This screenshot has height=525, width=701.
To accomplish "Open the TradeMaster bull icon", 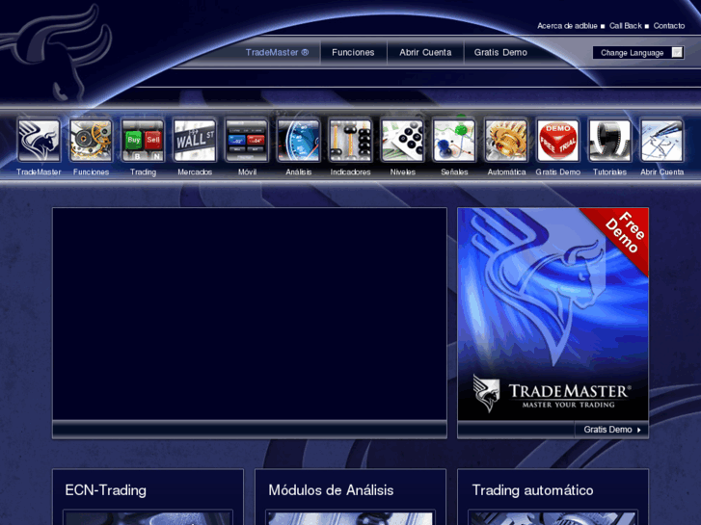I will 39,141.
